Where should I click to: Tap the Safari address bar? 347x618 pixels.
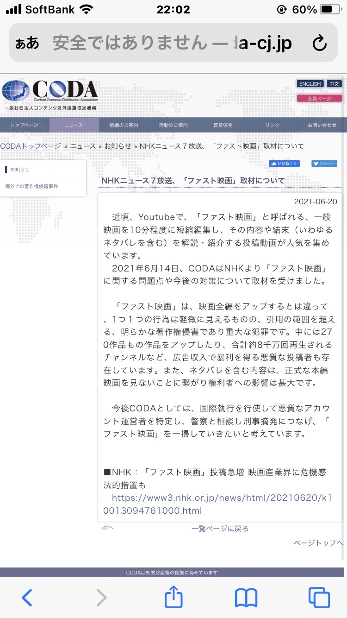(173, 43)
